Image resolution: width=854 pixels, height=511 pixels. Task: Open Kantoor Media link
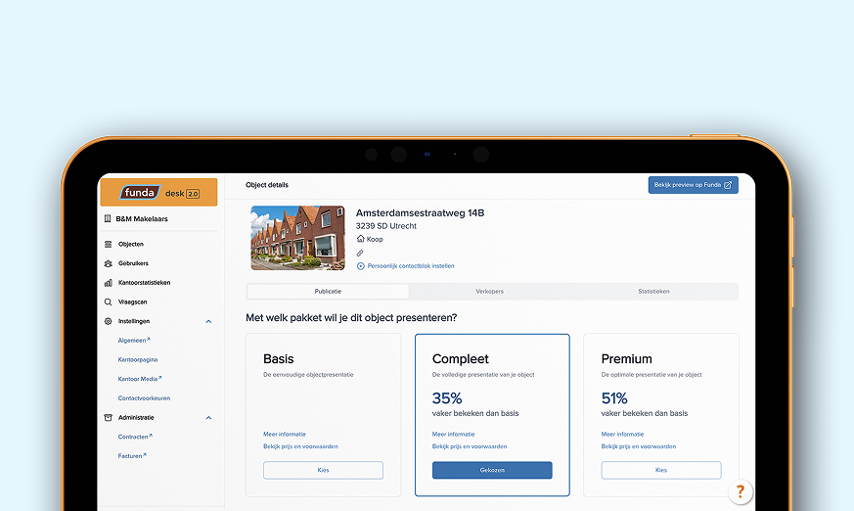[x=140, y=379]
